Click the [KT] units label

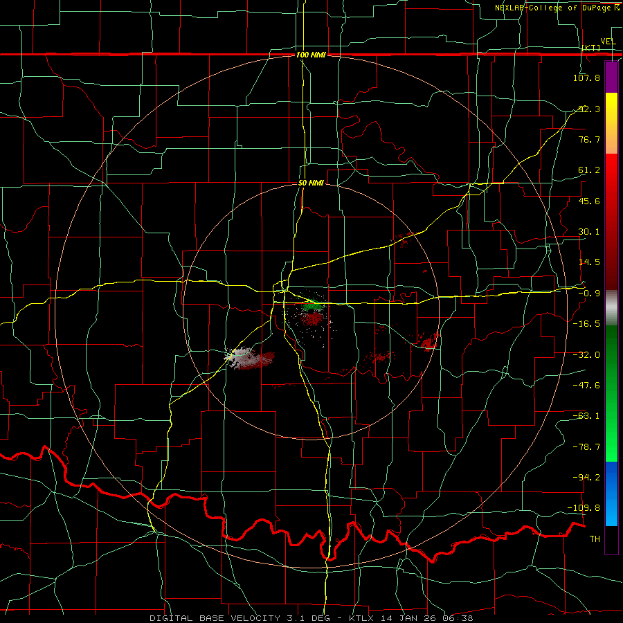coord(591,48)
